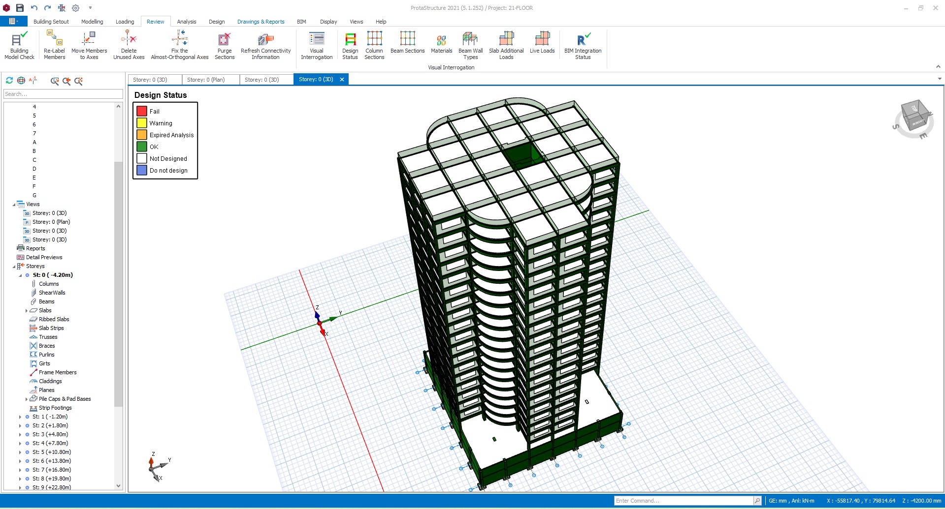Expand Pile Caps & Pad Bases node
The height and width of the screenshot is (509, 945).
pos(27,399)
